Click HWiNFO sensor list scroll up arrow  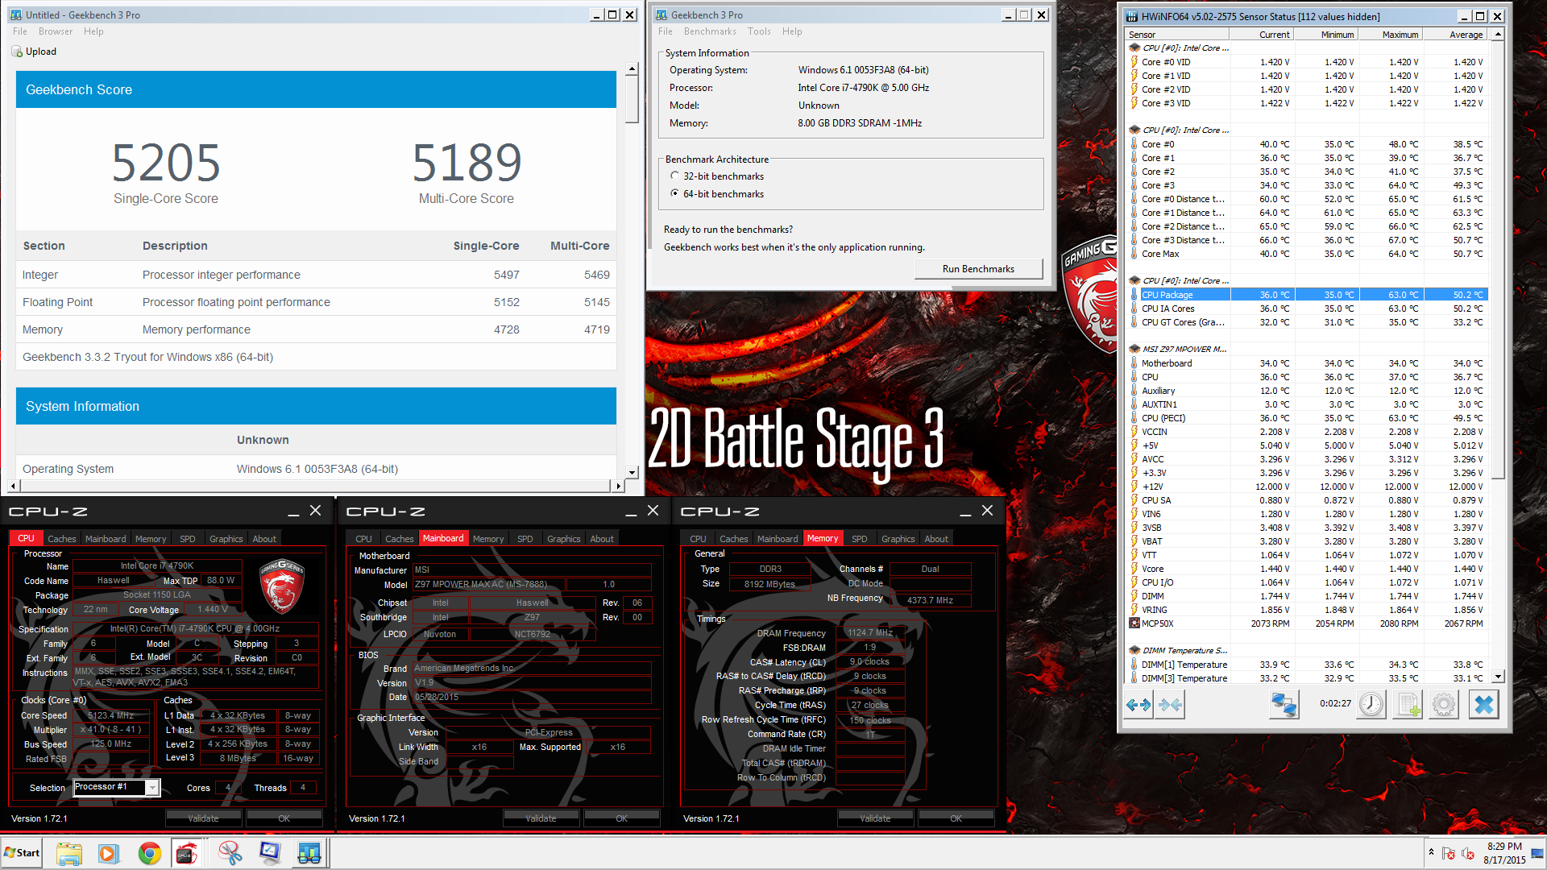[x=1498, y=34]
